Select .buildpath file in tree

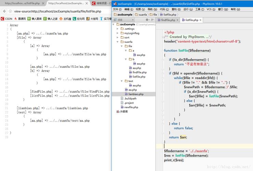[129, 98]
